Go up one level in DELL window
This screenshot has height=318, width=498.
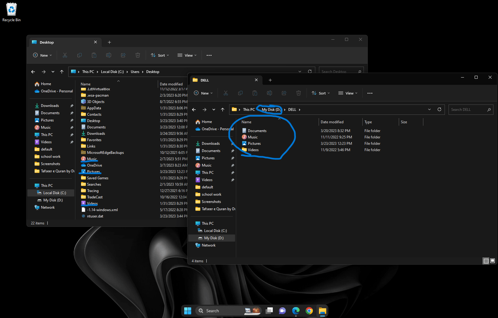(x=222, y=110)
